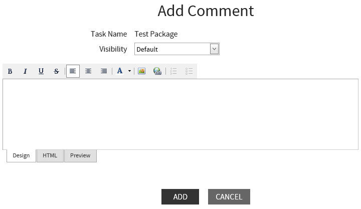Image resolution: width=361 pixels, height=209 pixels.
Task: Align text to the right
Action: 104,71
